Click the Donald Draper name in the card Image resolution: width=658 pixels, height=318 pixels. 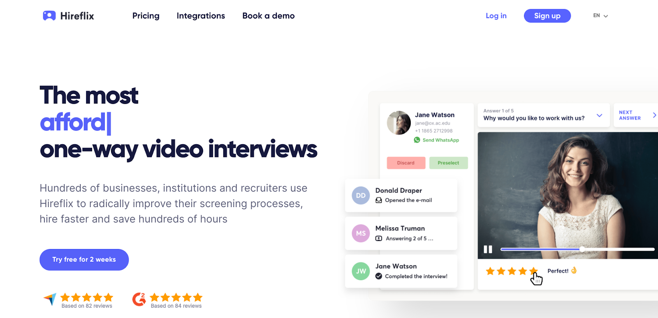pyautogui.click(x=399, y=191)
